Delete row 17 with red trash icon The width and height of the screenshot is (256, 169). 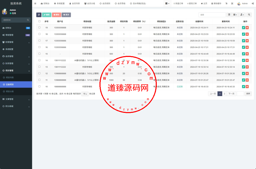click(x=247, y=41)
